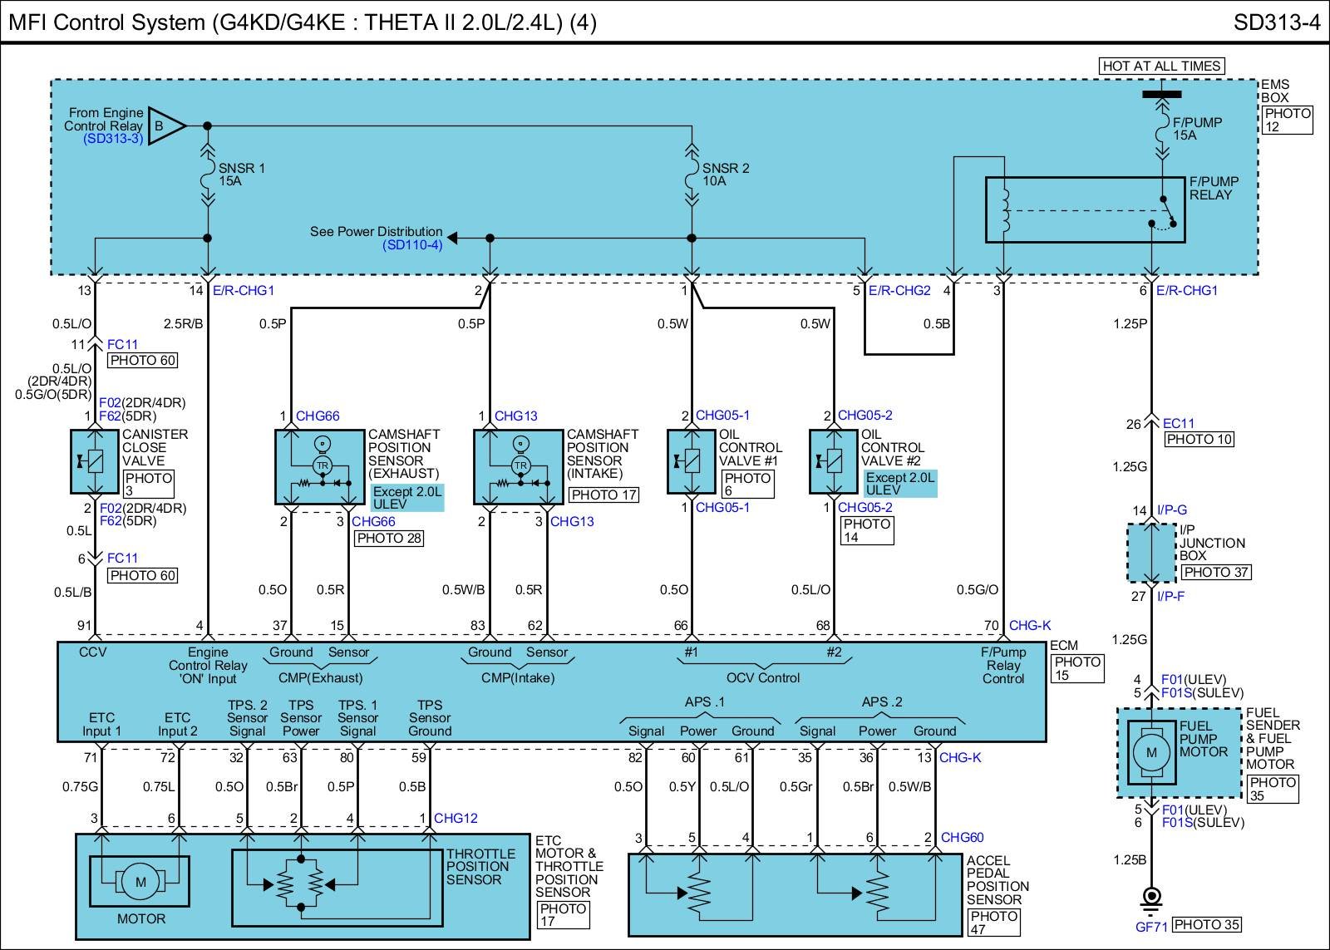Click the SNSR 2 10A fuse symbol

point(692,175)
